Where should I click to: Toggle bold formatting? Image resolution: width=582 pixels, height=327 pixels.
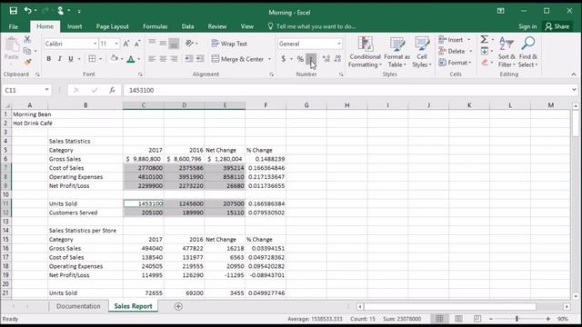point(48,58)
